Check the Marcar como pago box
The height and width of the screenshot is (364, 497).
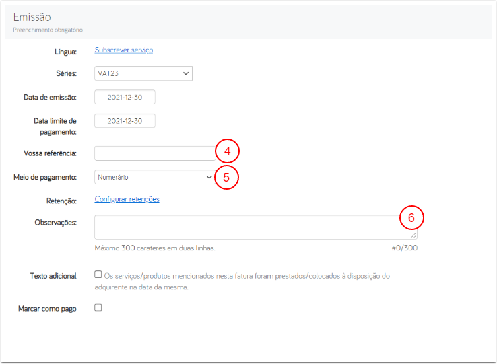pos(98,307)
